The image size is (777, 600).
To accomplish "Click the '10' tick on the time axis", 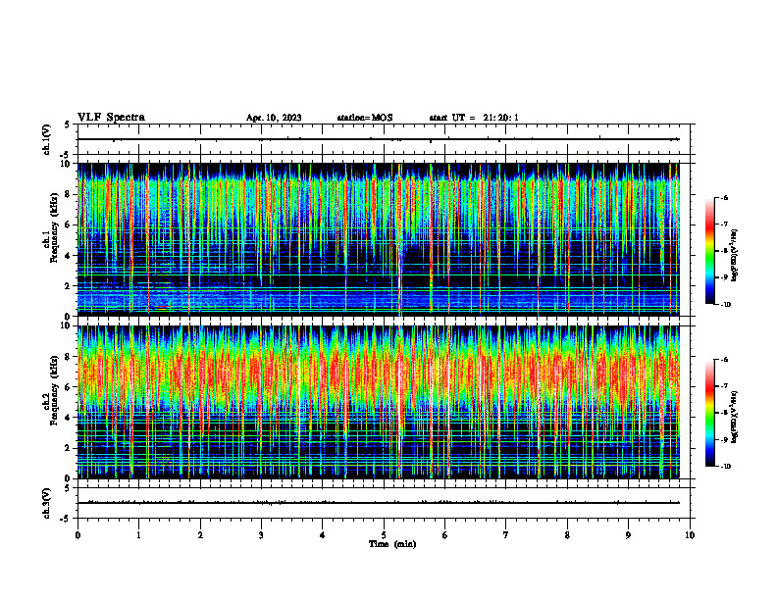I will coord(690,535).
